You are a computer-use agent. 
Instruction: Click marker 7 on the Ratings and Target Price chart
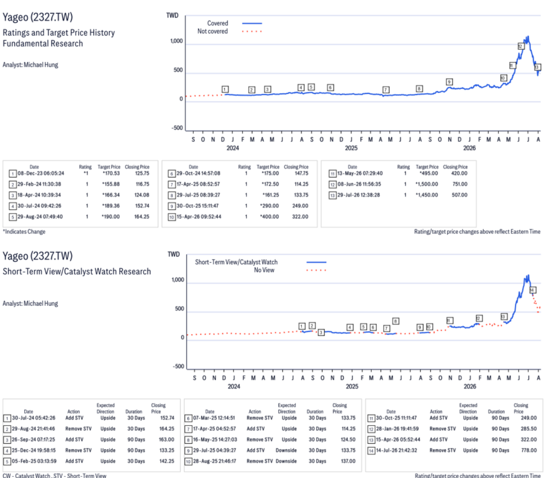coord(386,90)
